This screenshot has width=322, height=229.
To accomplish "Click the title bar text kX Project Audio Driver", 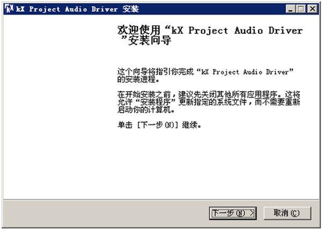I will 67,9.
